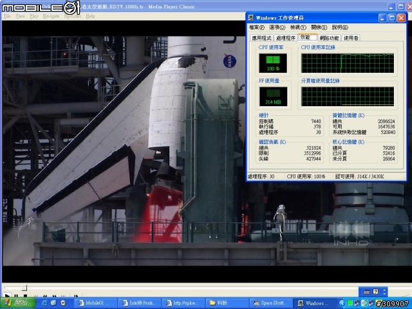Expand hidden tray icons arrow
The image size is (412, 309).
[x=342, y=303]
